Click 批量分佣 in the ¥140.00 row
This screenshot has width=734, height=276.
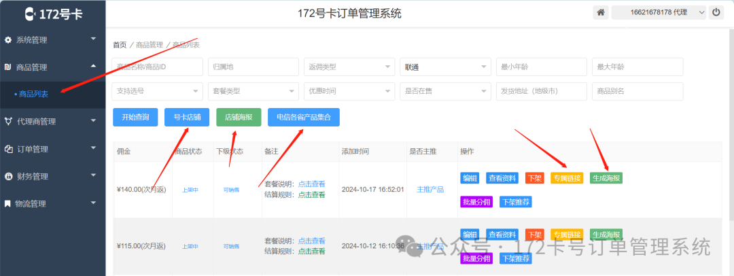[x=476, y=202]
